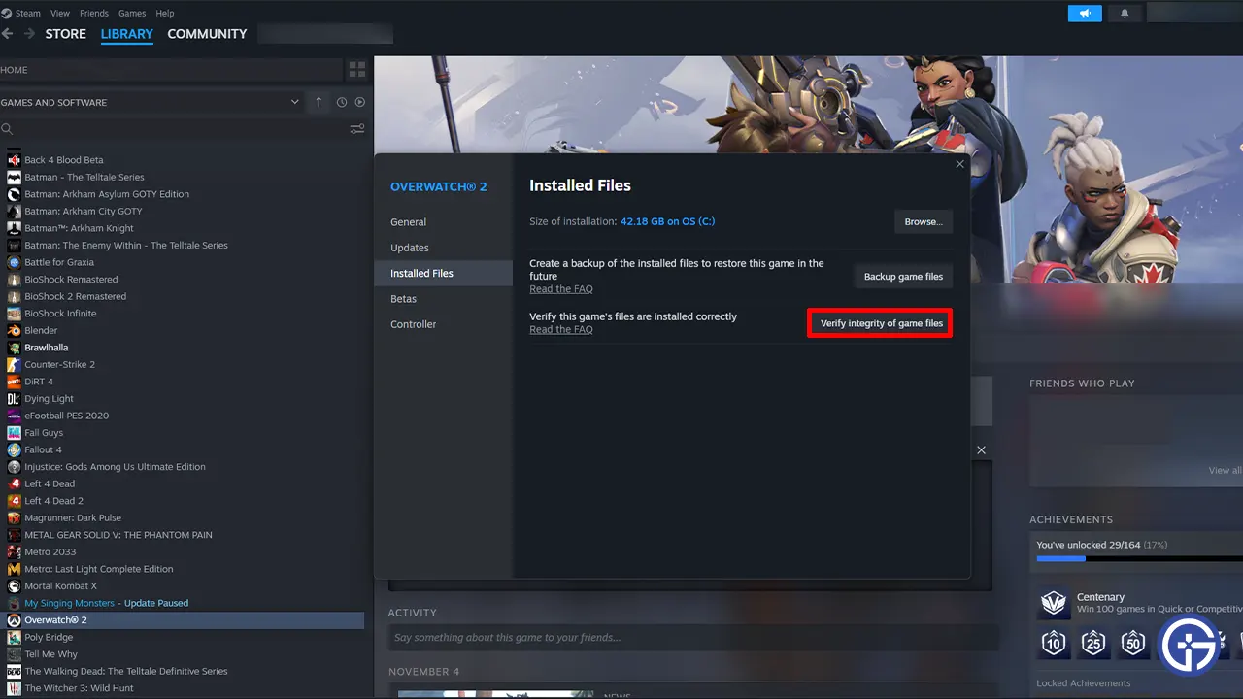Image resolution: width=1243 pixels, height=699 pixels.
Task: Click the Counter-Strike 2 game icon
Action: click(14, 365)
